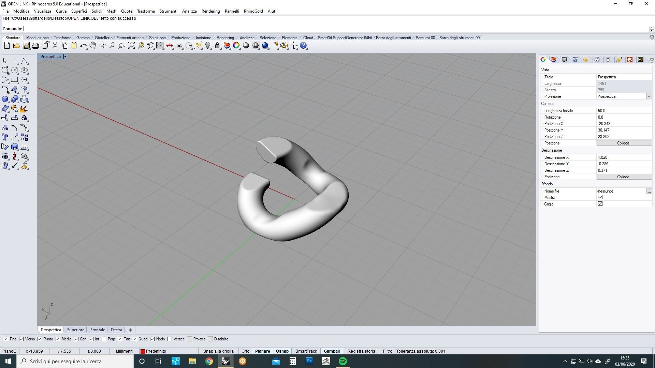Image resolution: width=655 pixels, height=368 pixels.
Task: Toggle the Vicino osnap checkbox
Action: click(21, 339)
